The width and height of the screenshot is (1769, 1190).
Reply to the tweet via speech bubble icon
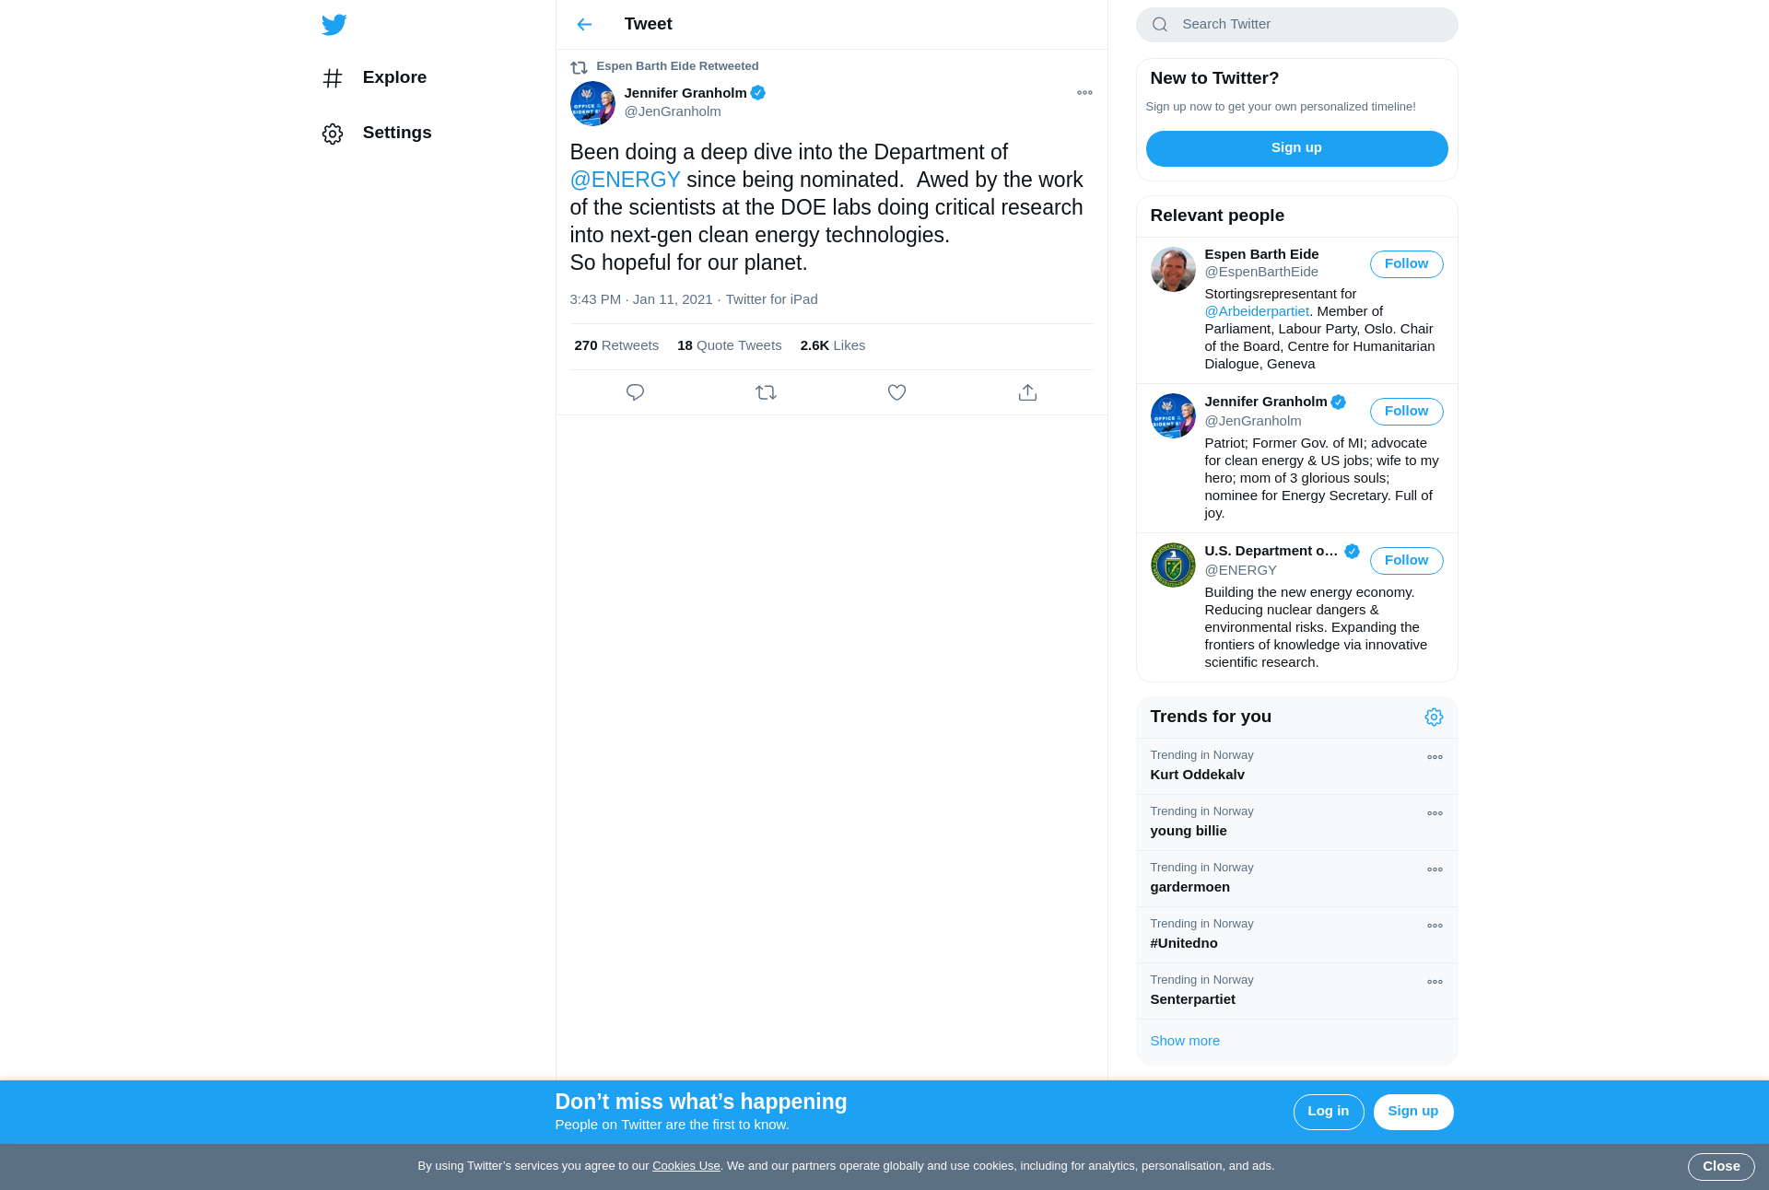pos(635,392)
